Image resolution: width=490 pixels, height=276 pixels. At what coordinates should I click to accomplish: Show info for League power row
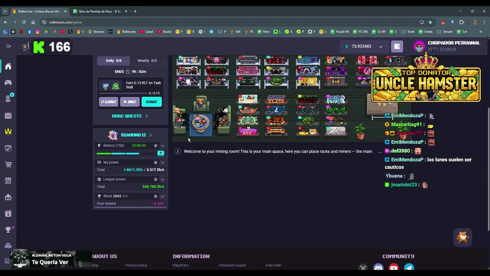(155, 179)
